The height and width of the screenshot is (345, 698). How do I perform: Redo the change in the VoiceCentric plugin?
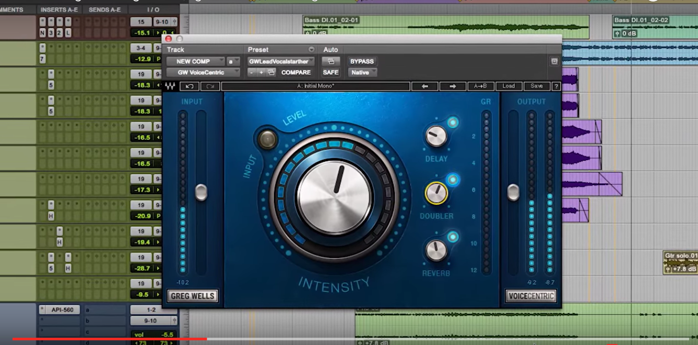click(x=210, y=86)
